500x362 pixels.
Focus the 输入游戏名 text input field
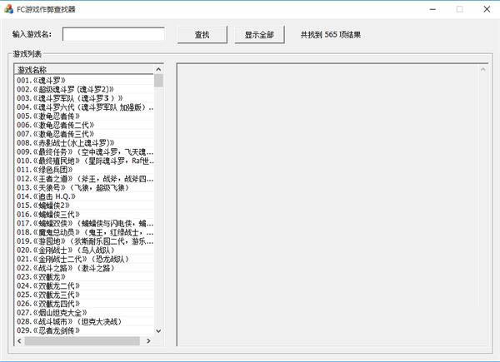coord(113,34)
